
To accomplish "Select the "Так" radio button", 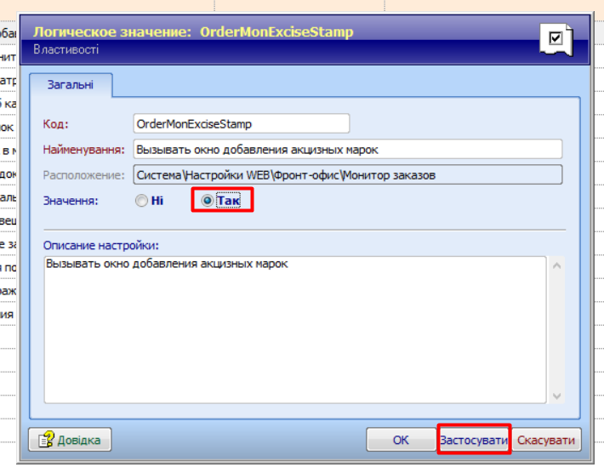I will click(208, 201).
